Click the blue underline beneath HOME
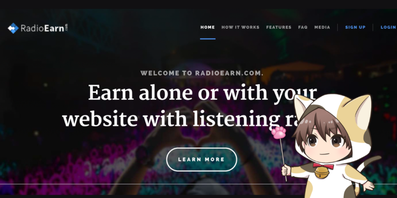 click(x=208, y=39)
